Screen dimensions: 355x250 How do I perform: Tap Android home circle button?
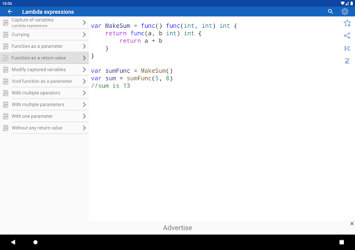(35, 242)
